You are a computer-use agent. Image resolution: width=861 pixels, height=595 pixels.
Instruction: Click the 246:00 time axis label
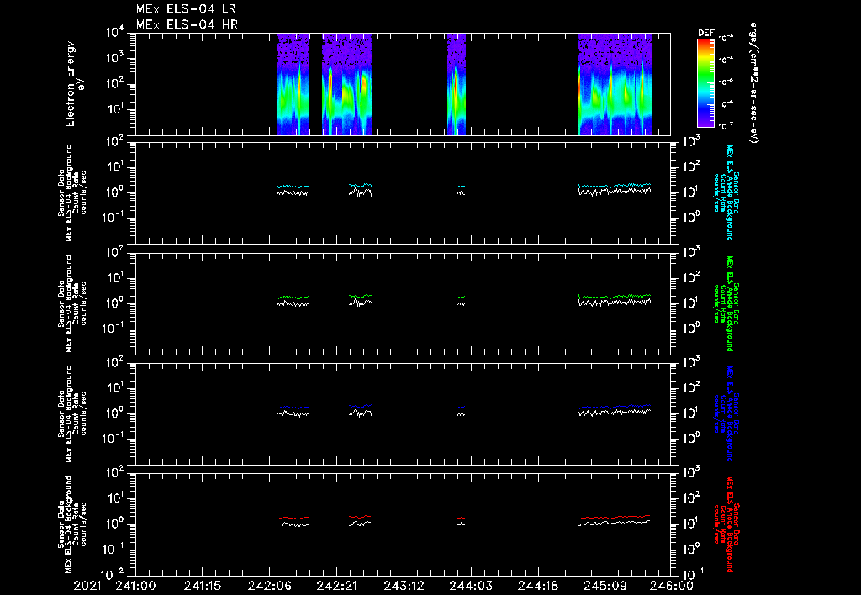672,587
